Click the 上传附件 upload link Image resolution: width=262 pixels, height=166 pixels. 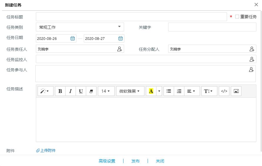pos(46,150)
